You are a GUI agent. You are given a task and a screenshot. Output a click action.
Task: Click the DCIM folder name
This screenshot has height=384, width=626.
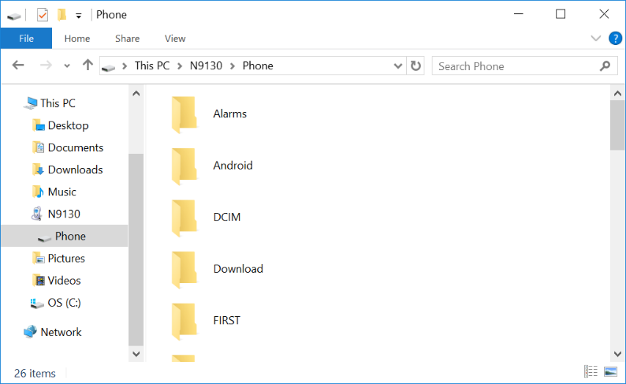coord(227,217)
